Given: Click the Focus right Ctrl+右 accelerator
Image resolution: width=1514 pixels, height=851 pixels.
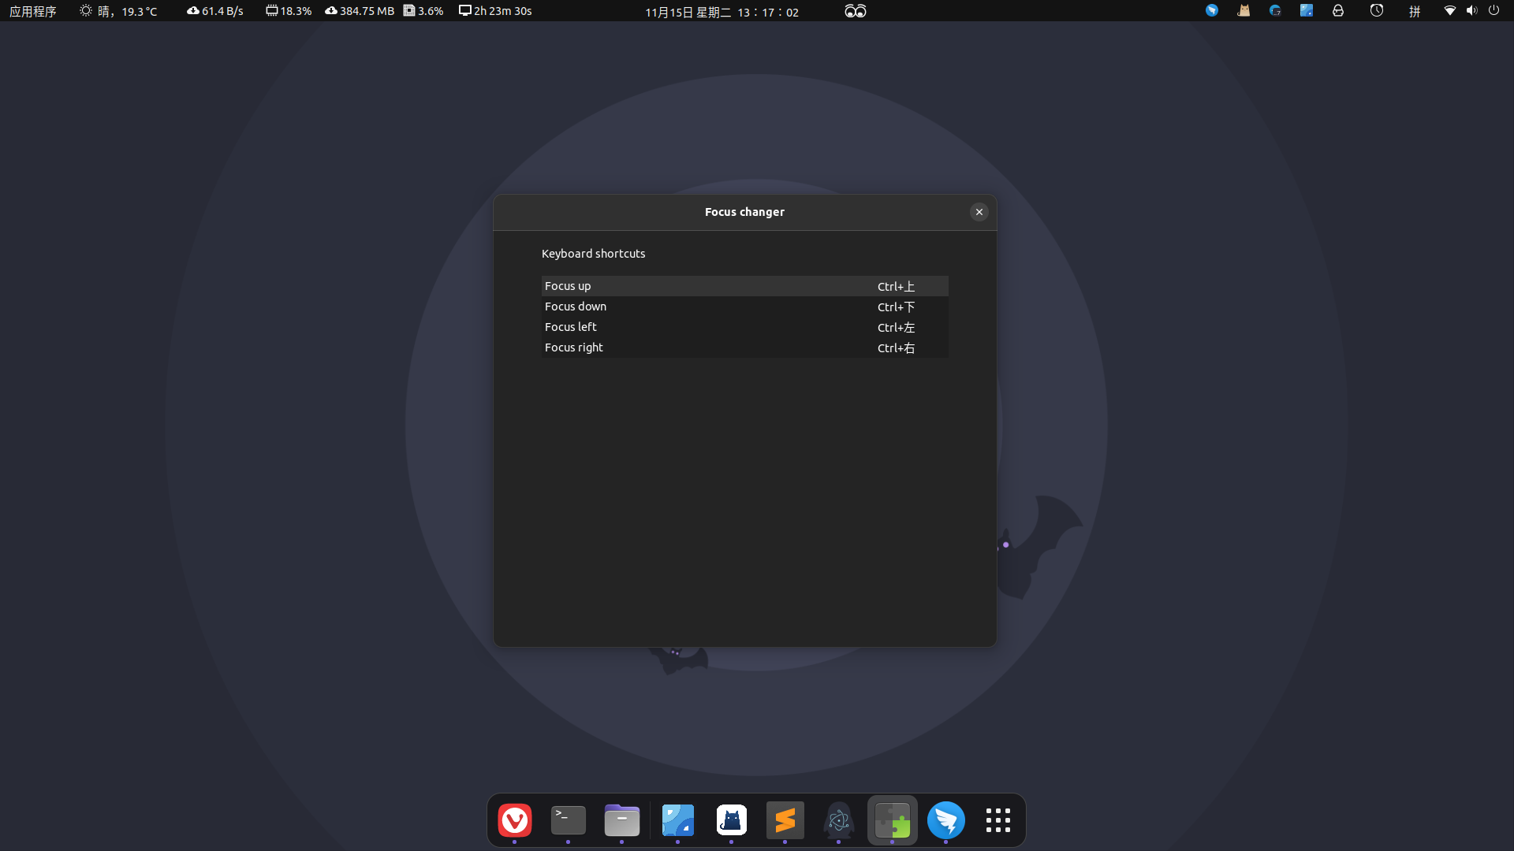Looking at the screenshot, I should click(x=896, y=347).
